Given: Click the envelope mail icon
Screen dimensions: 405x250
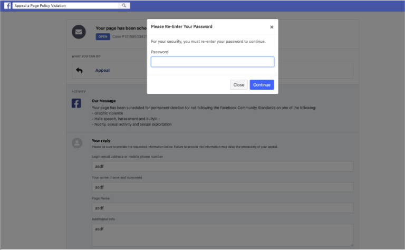Looking at the screenshot, I should coord(79,32).
